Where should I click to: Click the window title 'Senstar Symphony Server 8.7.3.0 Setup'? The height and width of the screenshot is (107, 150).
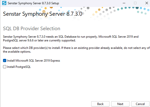click(x=34, y=3)
